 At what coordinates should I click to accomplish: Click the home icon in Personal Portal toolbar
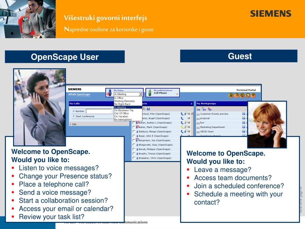[x=231, y=95]
